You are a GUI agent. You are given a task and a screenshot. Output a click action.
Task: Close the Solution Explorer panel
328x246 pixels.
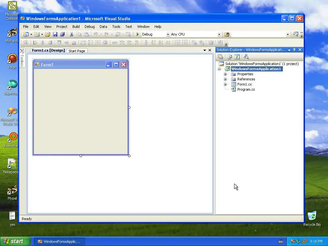[300, 50]
